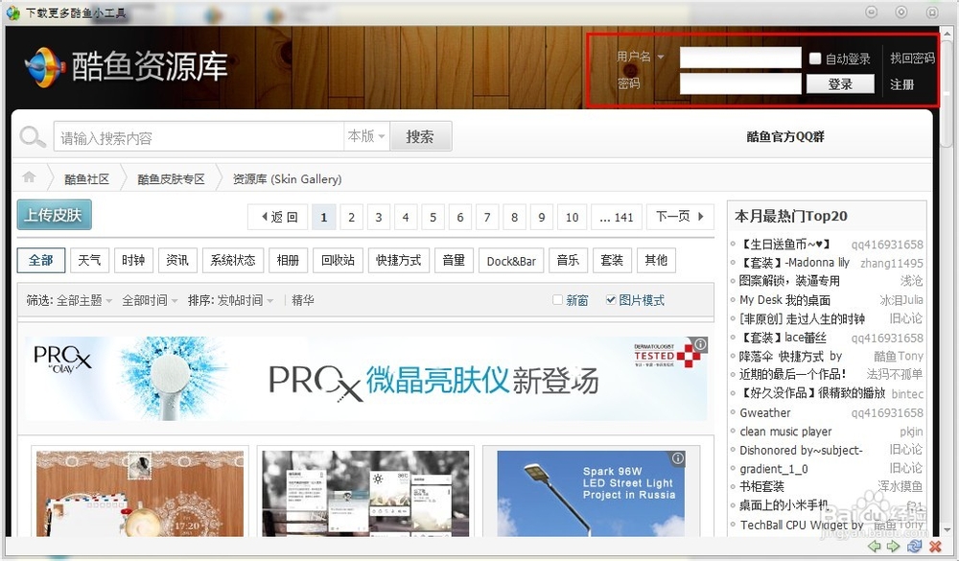Open the 找回密码 password recovery link
The height and width of the screenshot is (561, 959).
pyautogui.click(x=913, y=57)
